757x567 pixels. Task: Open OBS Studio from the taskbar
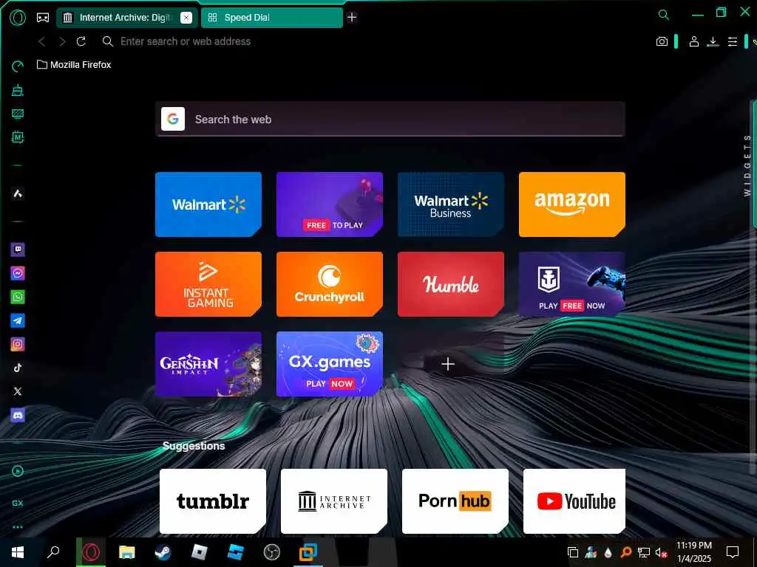[272, 552]
